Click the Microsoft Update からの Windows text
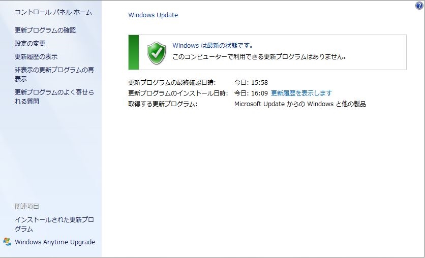The width and height of the screenshot is (425, 258). (300, 104)
